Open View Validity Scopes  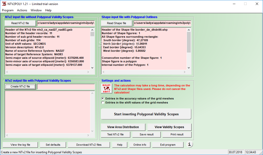169,127
